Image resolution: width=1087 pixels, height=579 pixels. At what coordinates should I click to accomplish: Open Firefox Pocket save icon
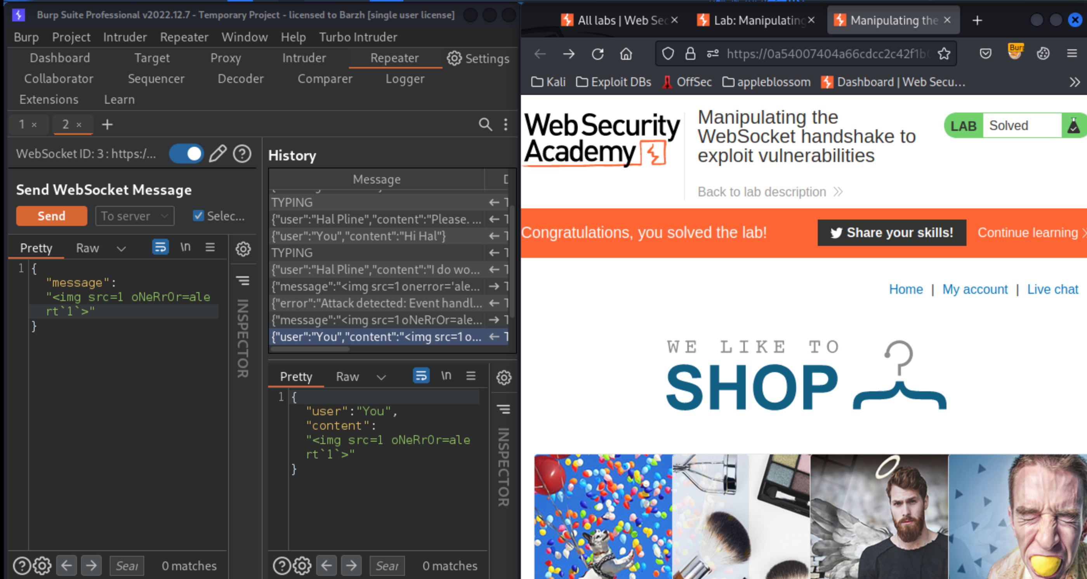986,54
